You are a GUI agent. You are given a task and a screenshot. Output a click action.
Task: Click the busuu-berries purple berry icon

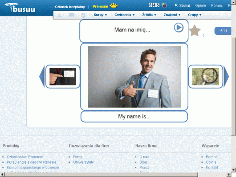(x=164, y=5)
